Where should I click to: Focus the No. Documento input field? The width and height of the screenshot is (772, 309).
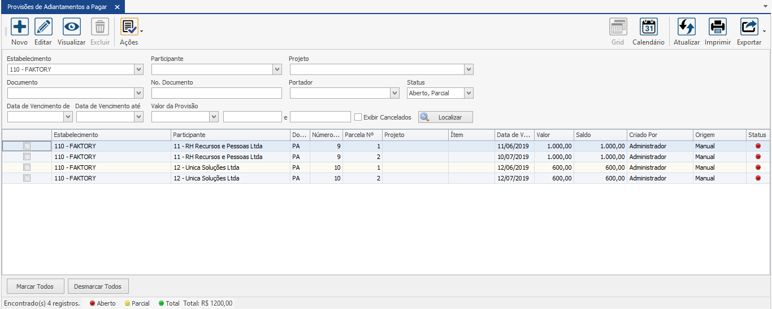coord(216,93)
